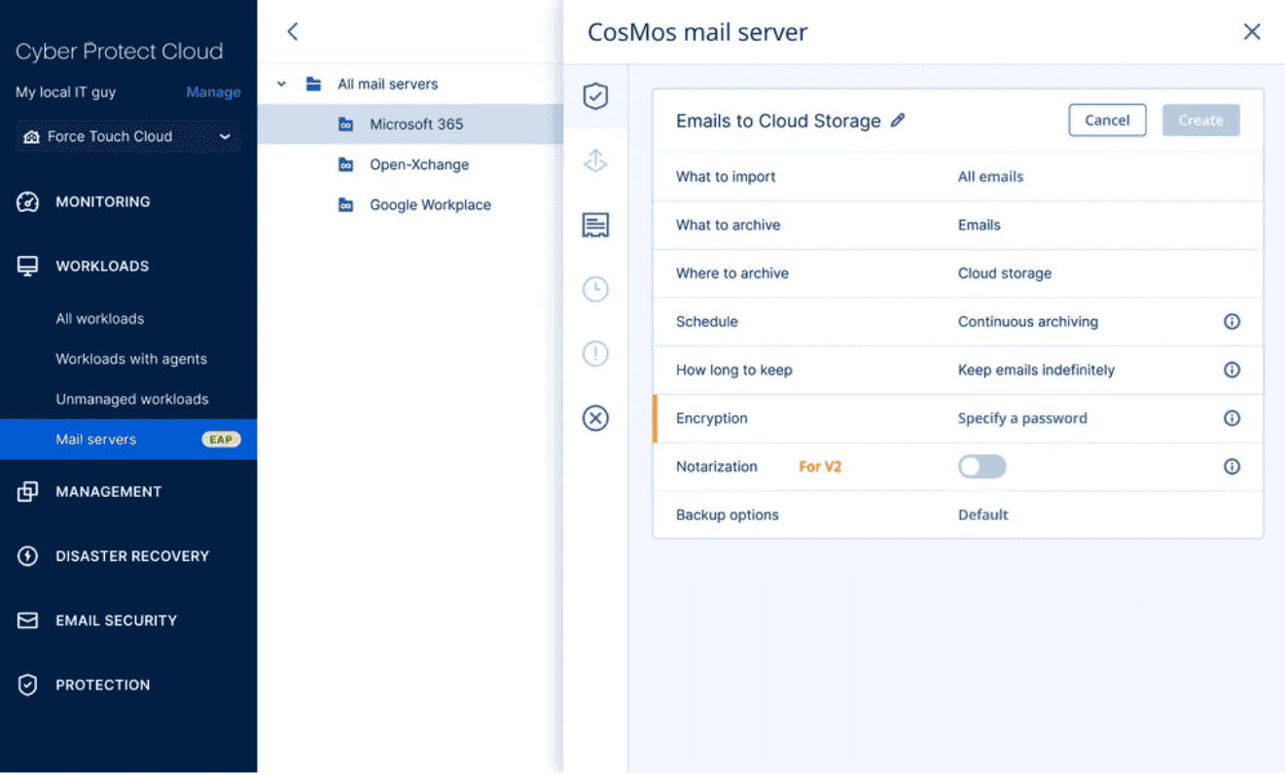Open the receipt-style list icon

(x=595, y=226)
